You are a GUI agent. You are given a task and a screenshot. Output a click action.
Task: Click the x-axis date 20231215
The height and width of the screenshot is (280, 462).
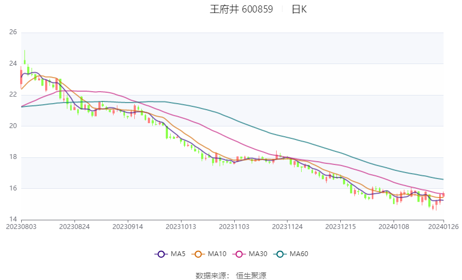point(340,227)
